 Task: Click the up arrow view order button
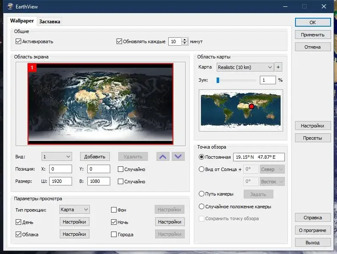pyautogui.click(x=162, y=157)
